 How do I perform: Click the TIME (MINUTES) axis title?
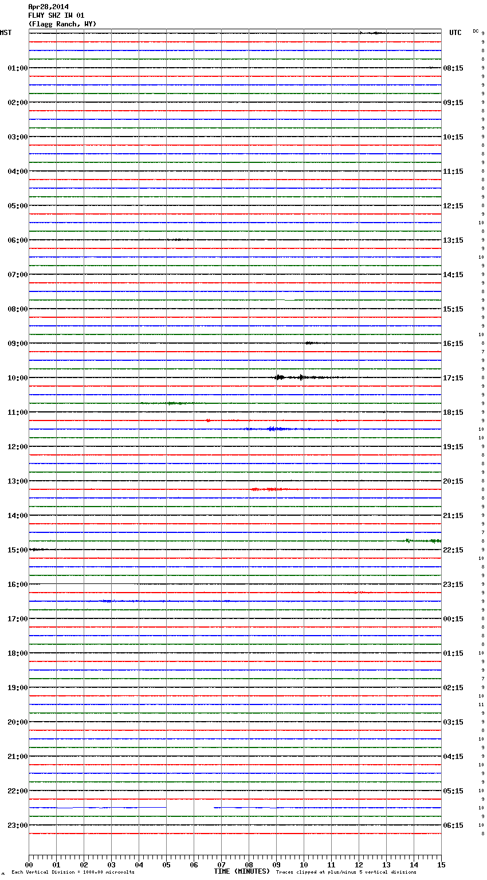click(242, 871)
